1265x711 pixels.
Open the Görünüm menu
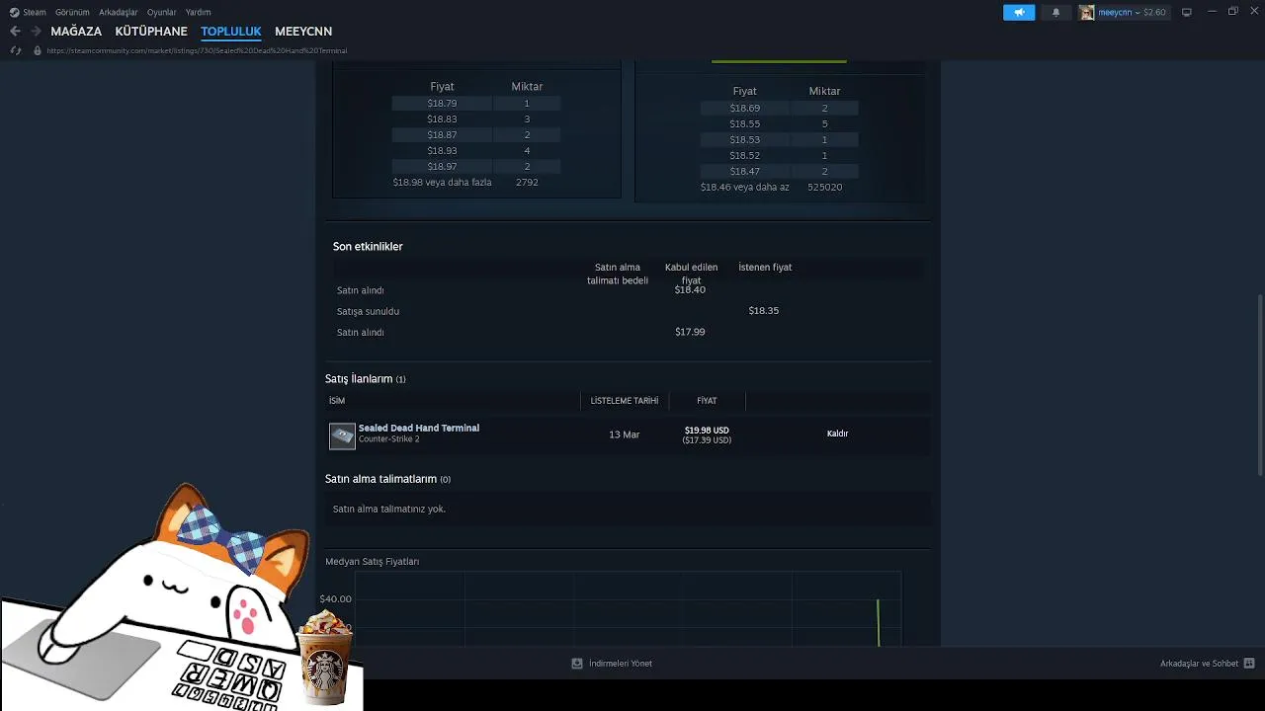coord(72,12)
